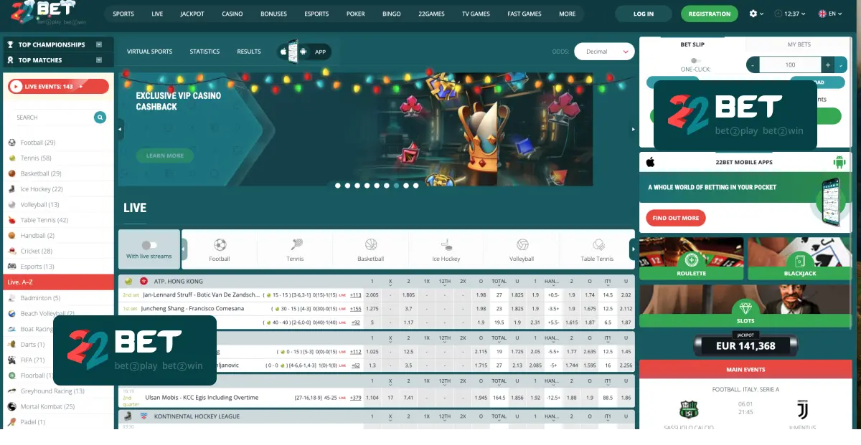Open the settings gear icon
This screenshot has height=445, width=861.
753,14
